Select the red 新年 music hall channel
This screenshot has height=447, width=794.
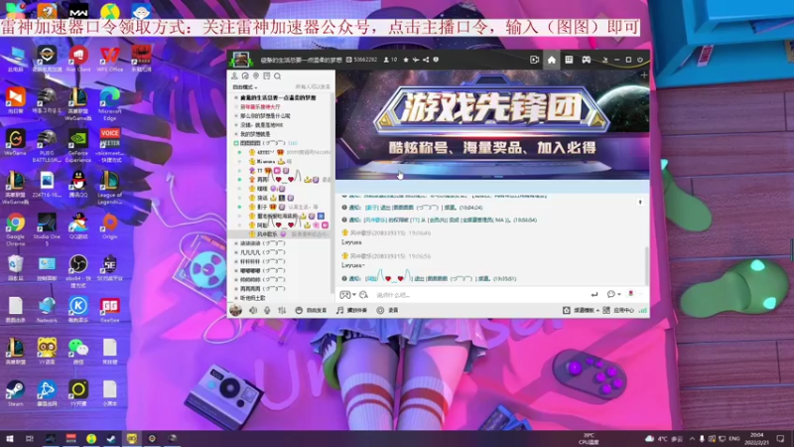click(x=260, y=107)
